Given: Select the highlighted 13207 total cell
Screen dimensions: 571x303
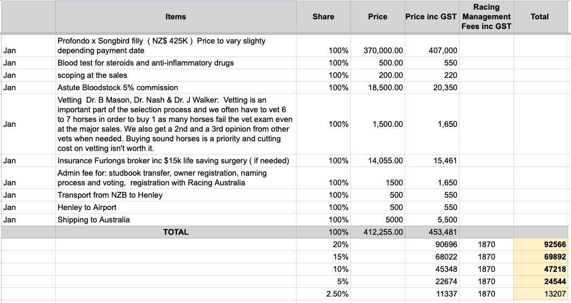Looking at the screenshot, I should point(540,294).
